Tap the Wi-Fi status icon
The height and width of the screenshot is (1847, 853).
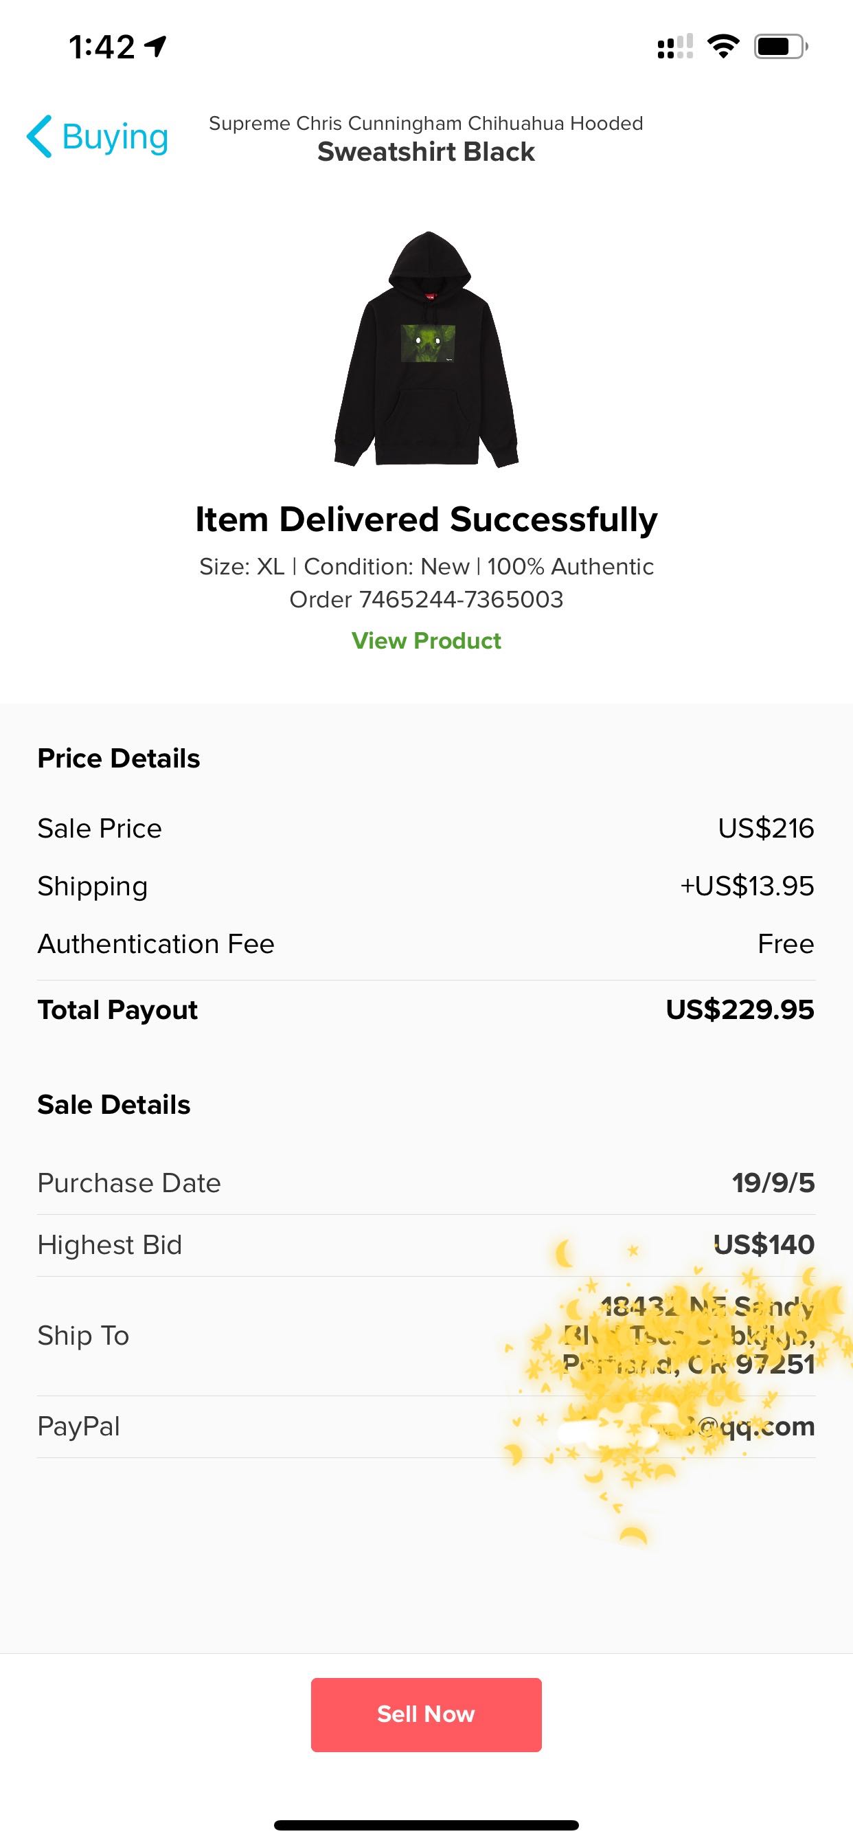coord(723,47)
